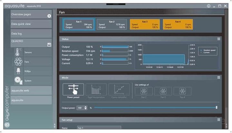Use settings of Fan 3 icon

163,91
